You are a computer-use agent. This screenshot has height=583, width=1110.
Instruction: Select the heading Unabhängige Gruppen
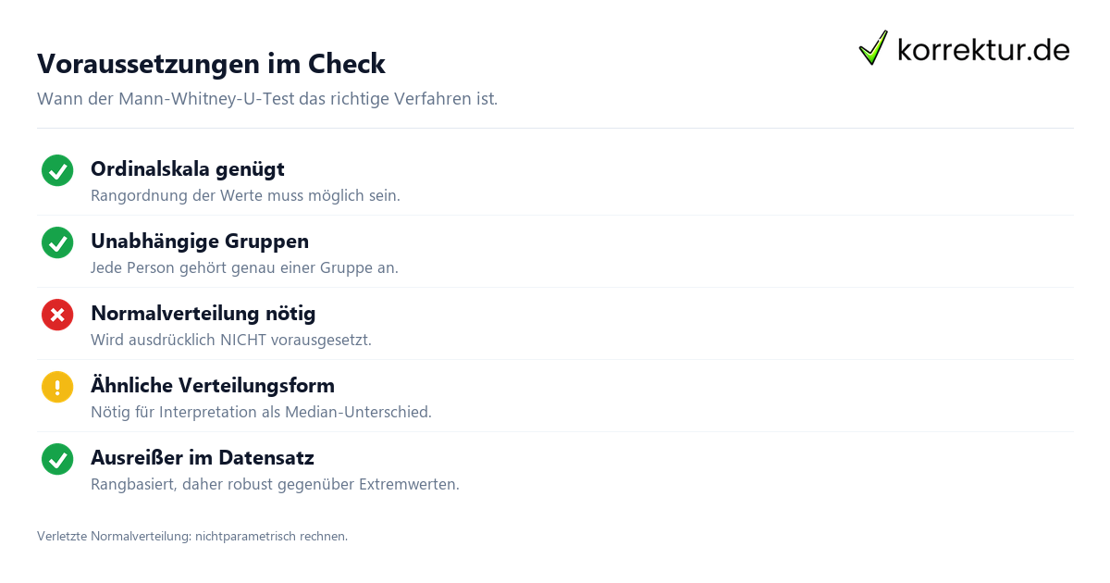tap(200, 242)
